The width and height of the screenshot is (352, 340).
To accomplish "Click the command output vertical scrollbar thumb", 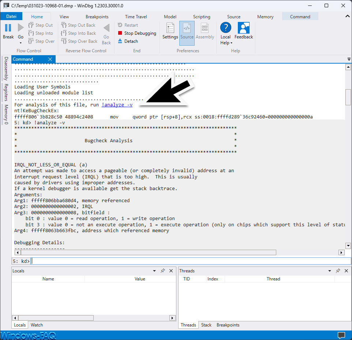I will click(348, 97).
